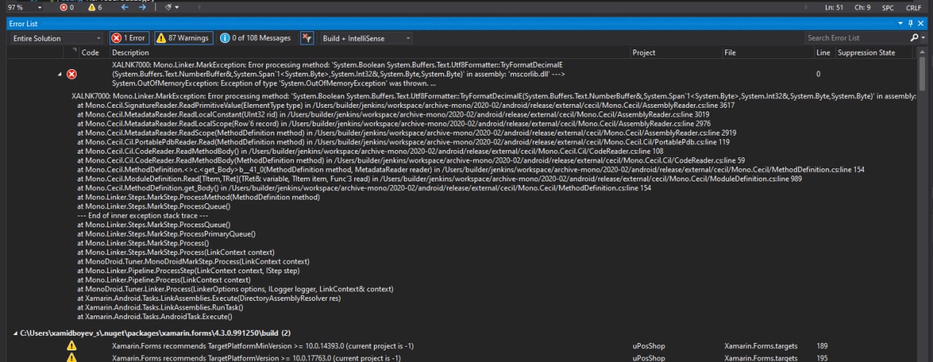Click the clear filters funnel icon

[x=307, y=38]
